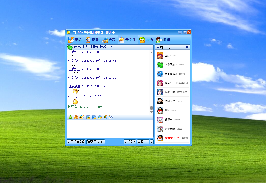Select the magic expression icon
Image resolution: width=266 pixels, height=183 pixels.
pos(81,117)
